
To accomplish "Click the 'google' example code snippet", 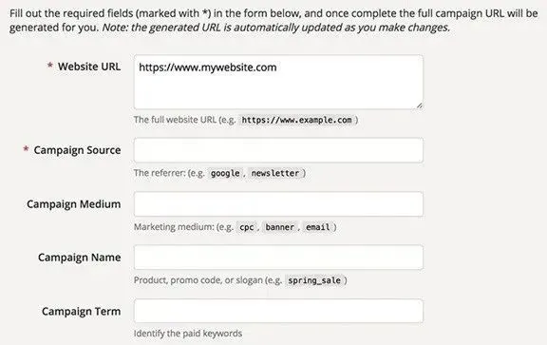I will tap(225, 173).
